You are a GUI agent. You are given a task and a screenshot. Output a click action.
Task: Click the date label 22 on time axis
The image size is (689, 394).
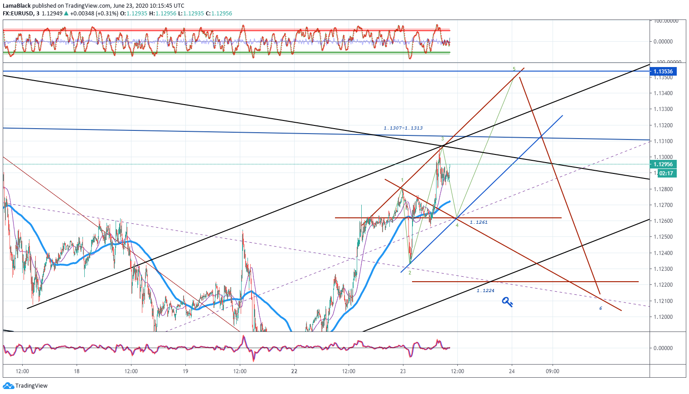pyautogui.click(x=294, y=371)
